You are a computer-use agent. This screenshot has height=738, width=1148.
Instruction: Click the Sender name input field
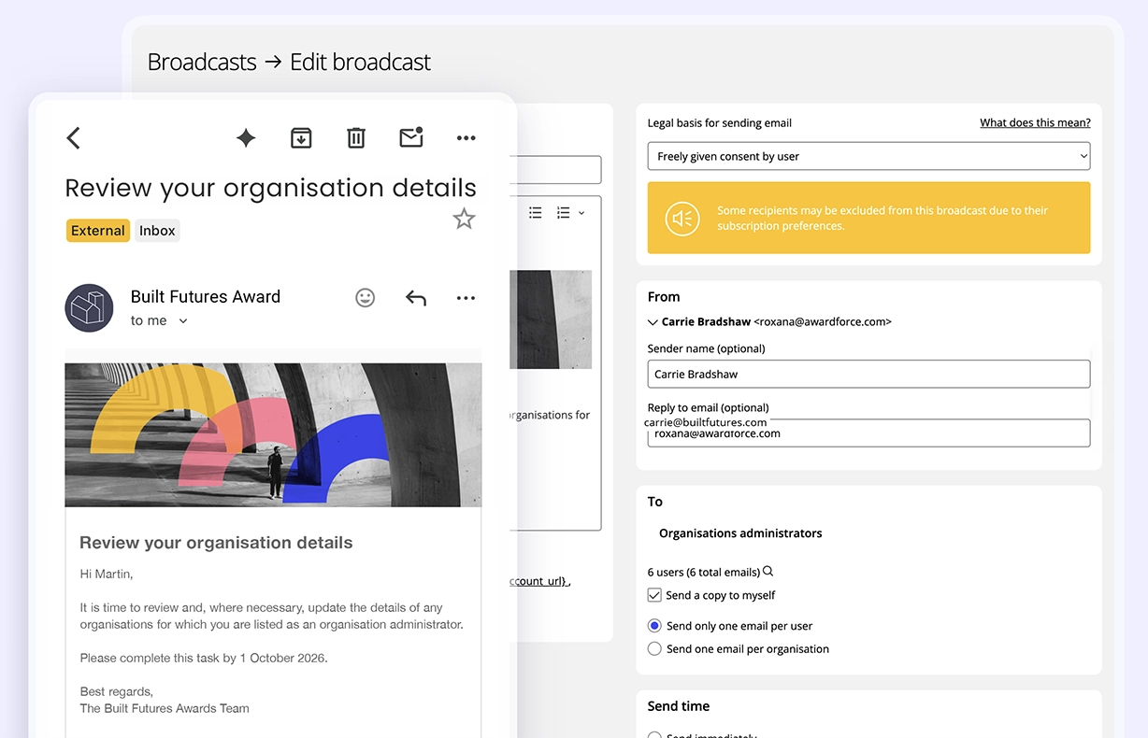(868, 374)
